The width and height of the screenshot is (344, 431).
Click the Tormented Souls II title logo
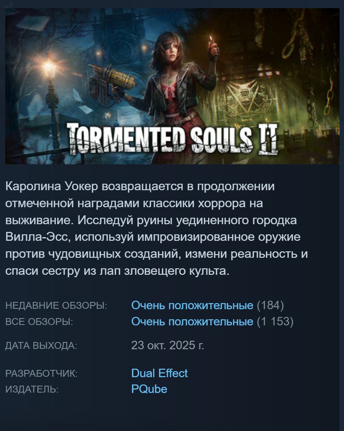pyautogui.click(x=172, y=138)
